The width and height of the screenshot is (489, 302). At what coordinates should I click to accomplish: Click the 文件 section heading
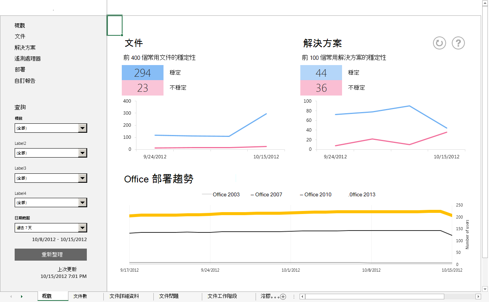(134, 43)
